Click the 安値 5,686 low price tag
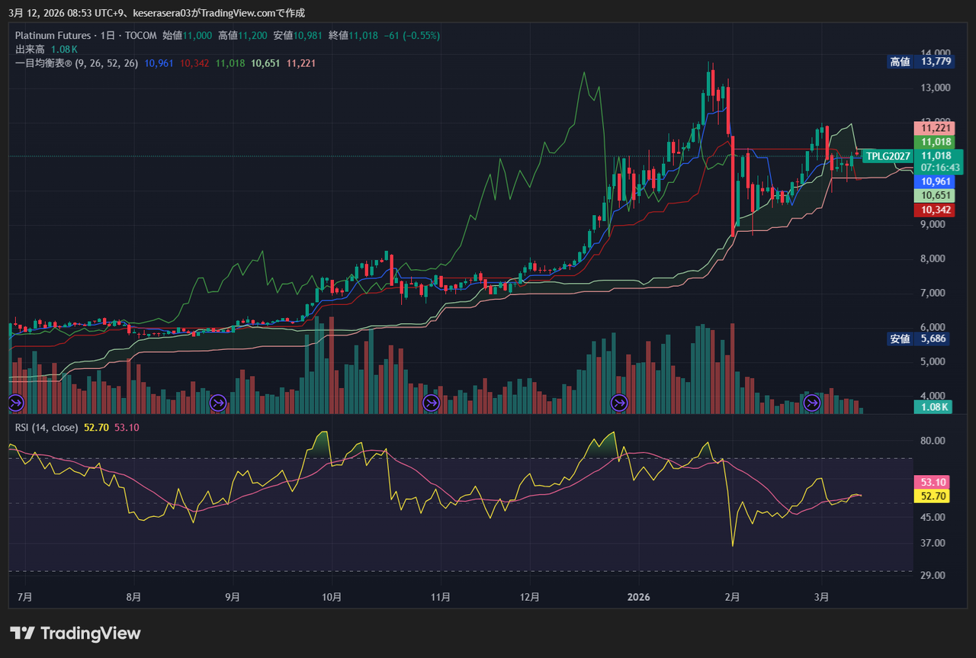The height and width of the screenshot is (658, 976). [x=920, y=339]
